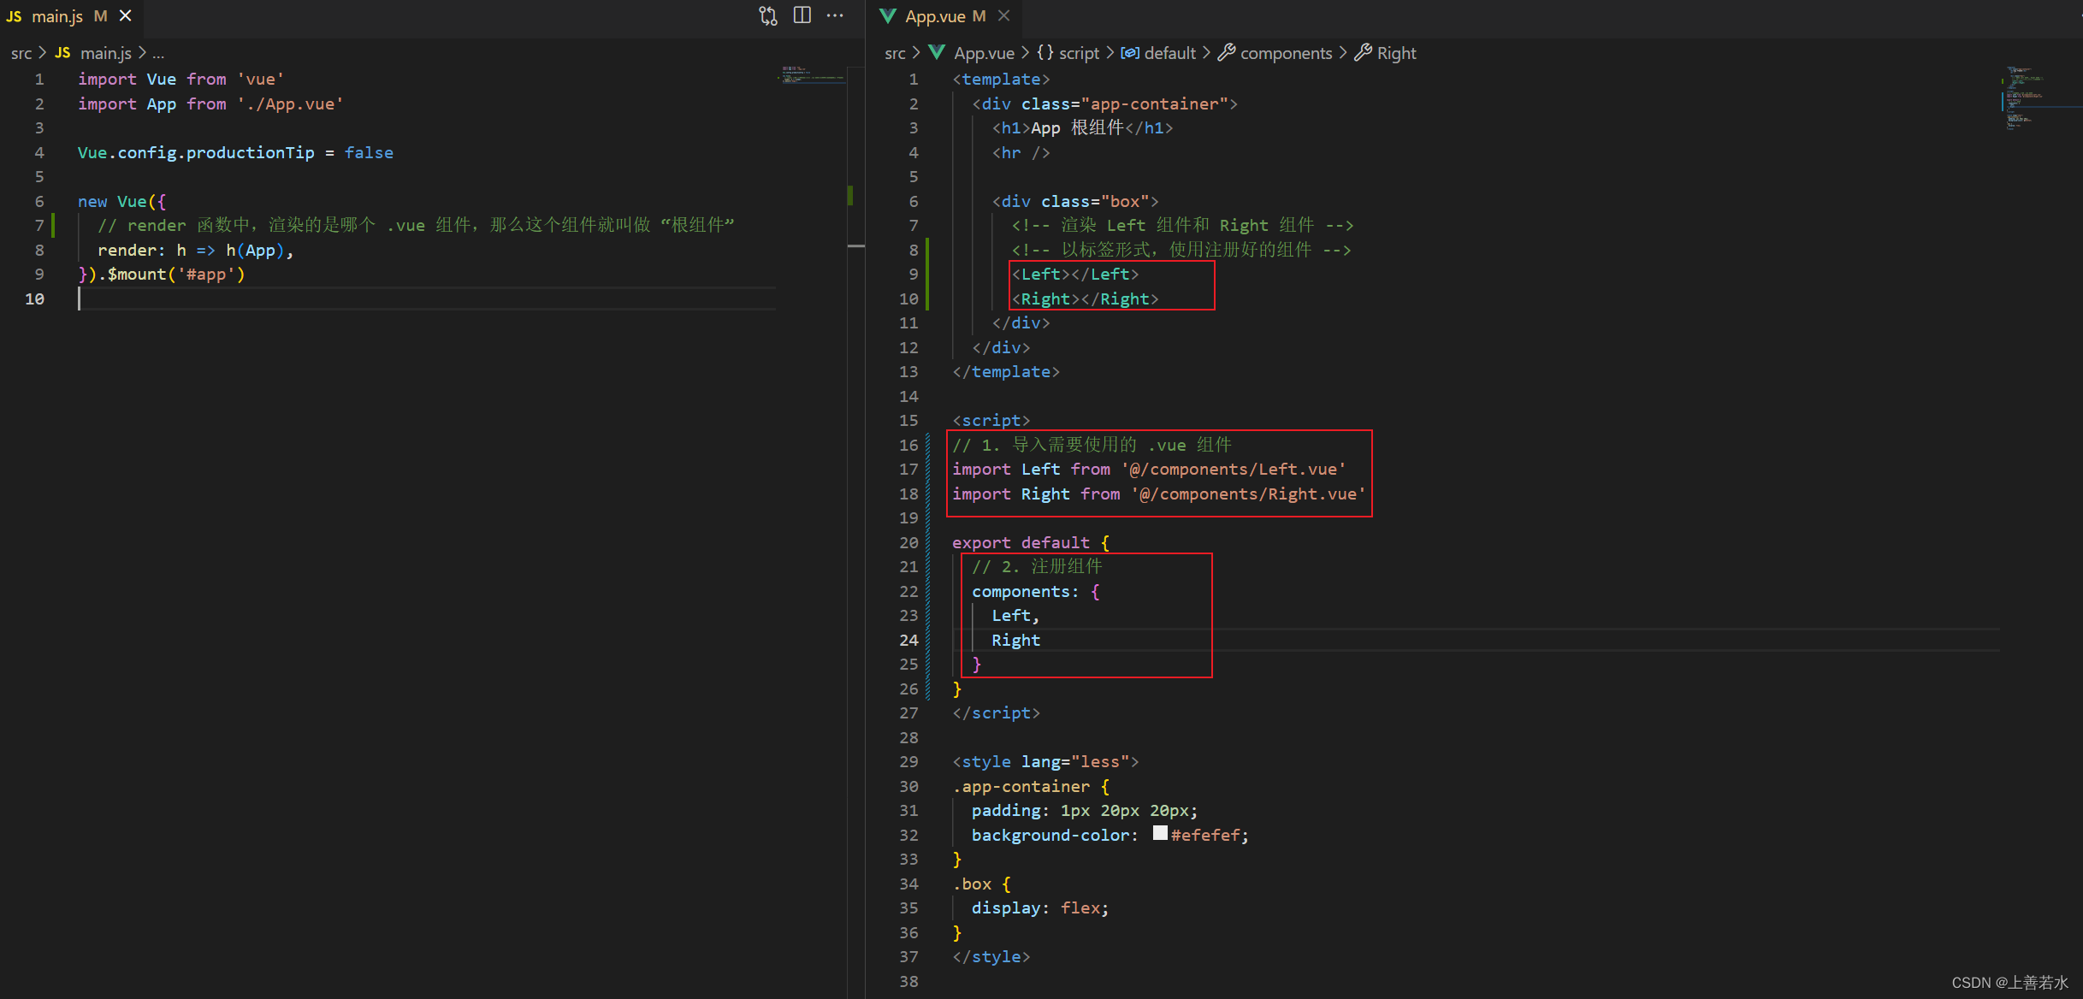Click the split editor right icon
The image size is (2083, 999).
pyautogui.click(x=802, y=15)
